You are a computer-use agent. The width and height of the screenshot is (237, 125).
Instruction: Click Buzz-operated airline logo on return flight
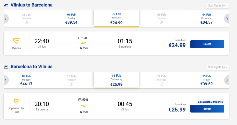17,102
